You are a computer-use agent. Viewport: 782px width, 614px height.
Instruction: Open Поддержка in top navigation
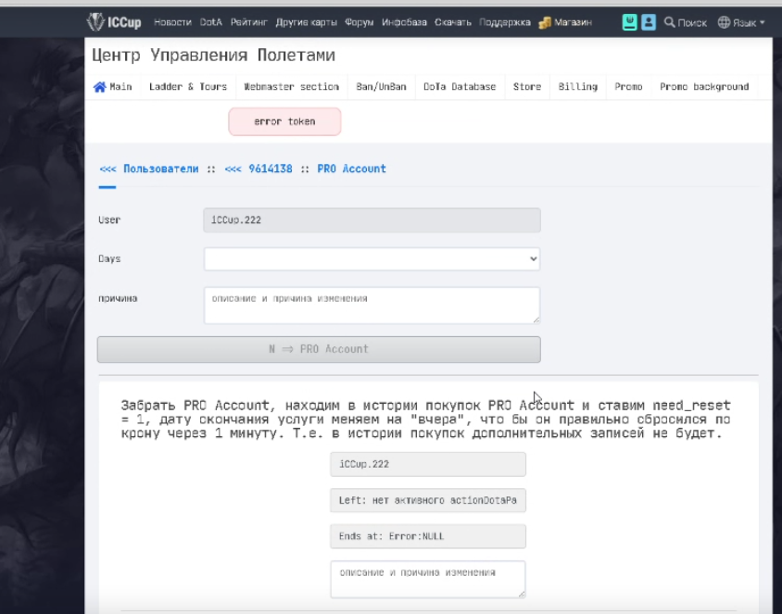tap(505, 22)
